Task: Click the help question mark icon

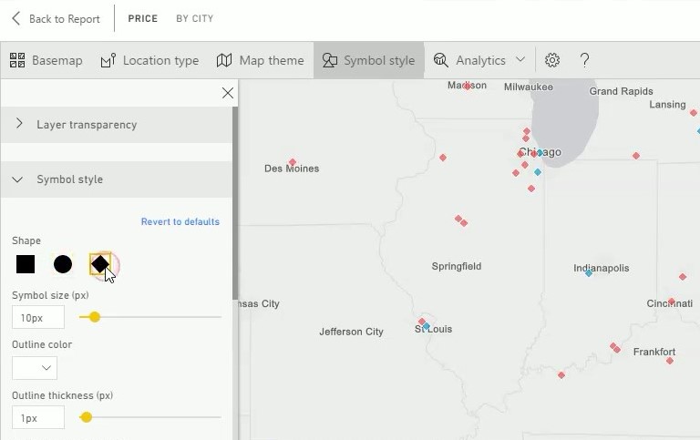Action: click(x=585, y=60)
